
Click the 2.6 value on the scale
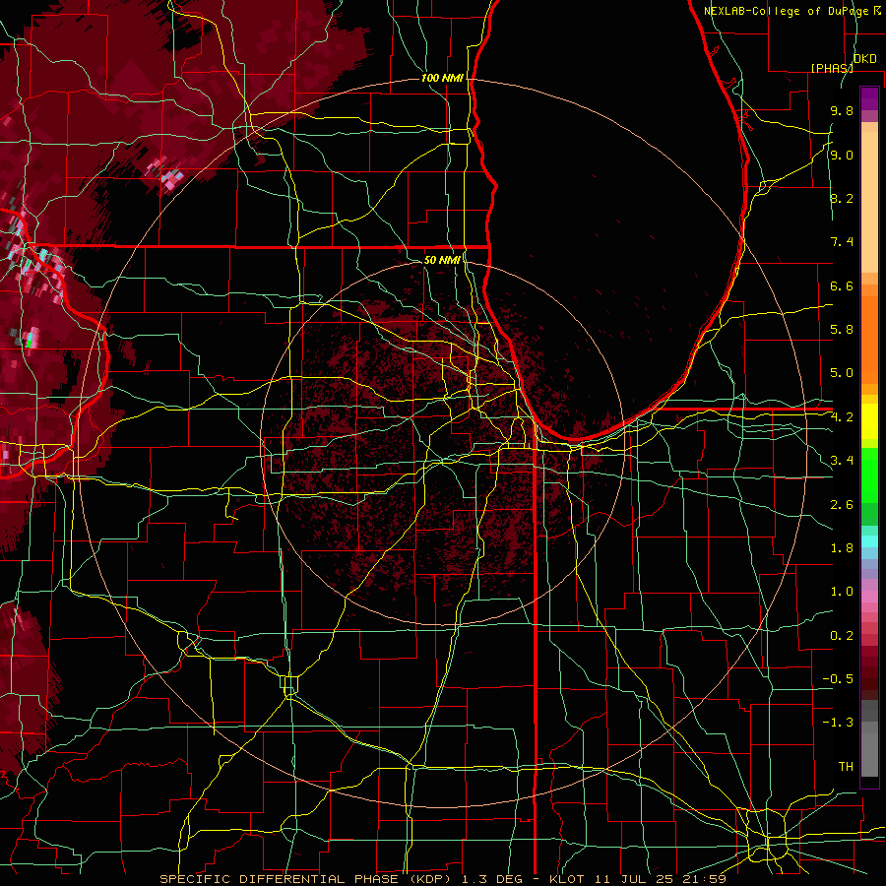[842, 505]
